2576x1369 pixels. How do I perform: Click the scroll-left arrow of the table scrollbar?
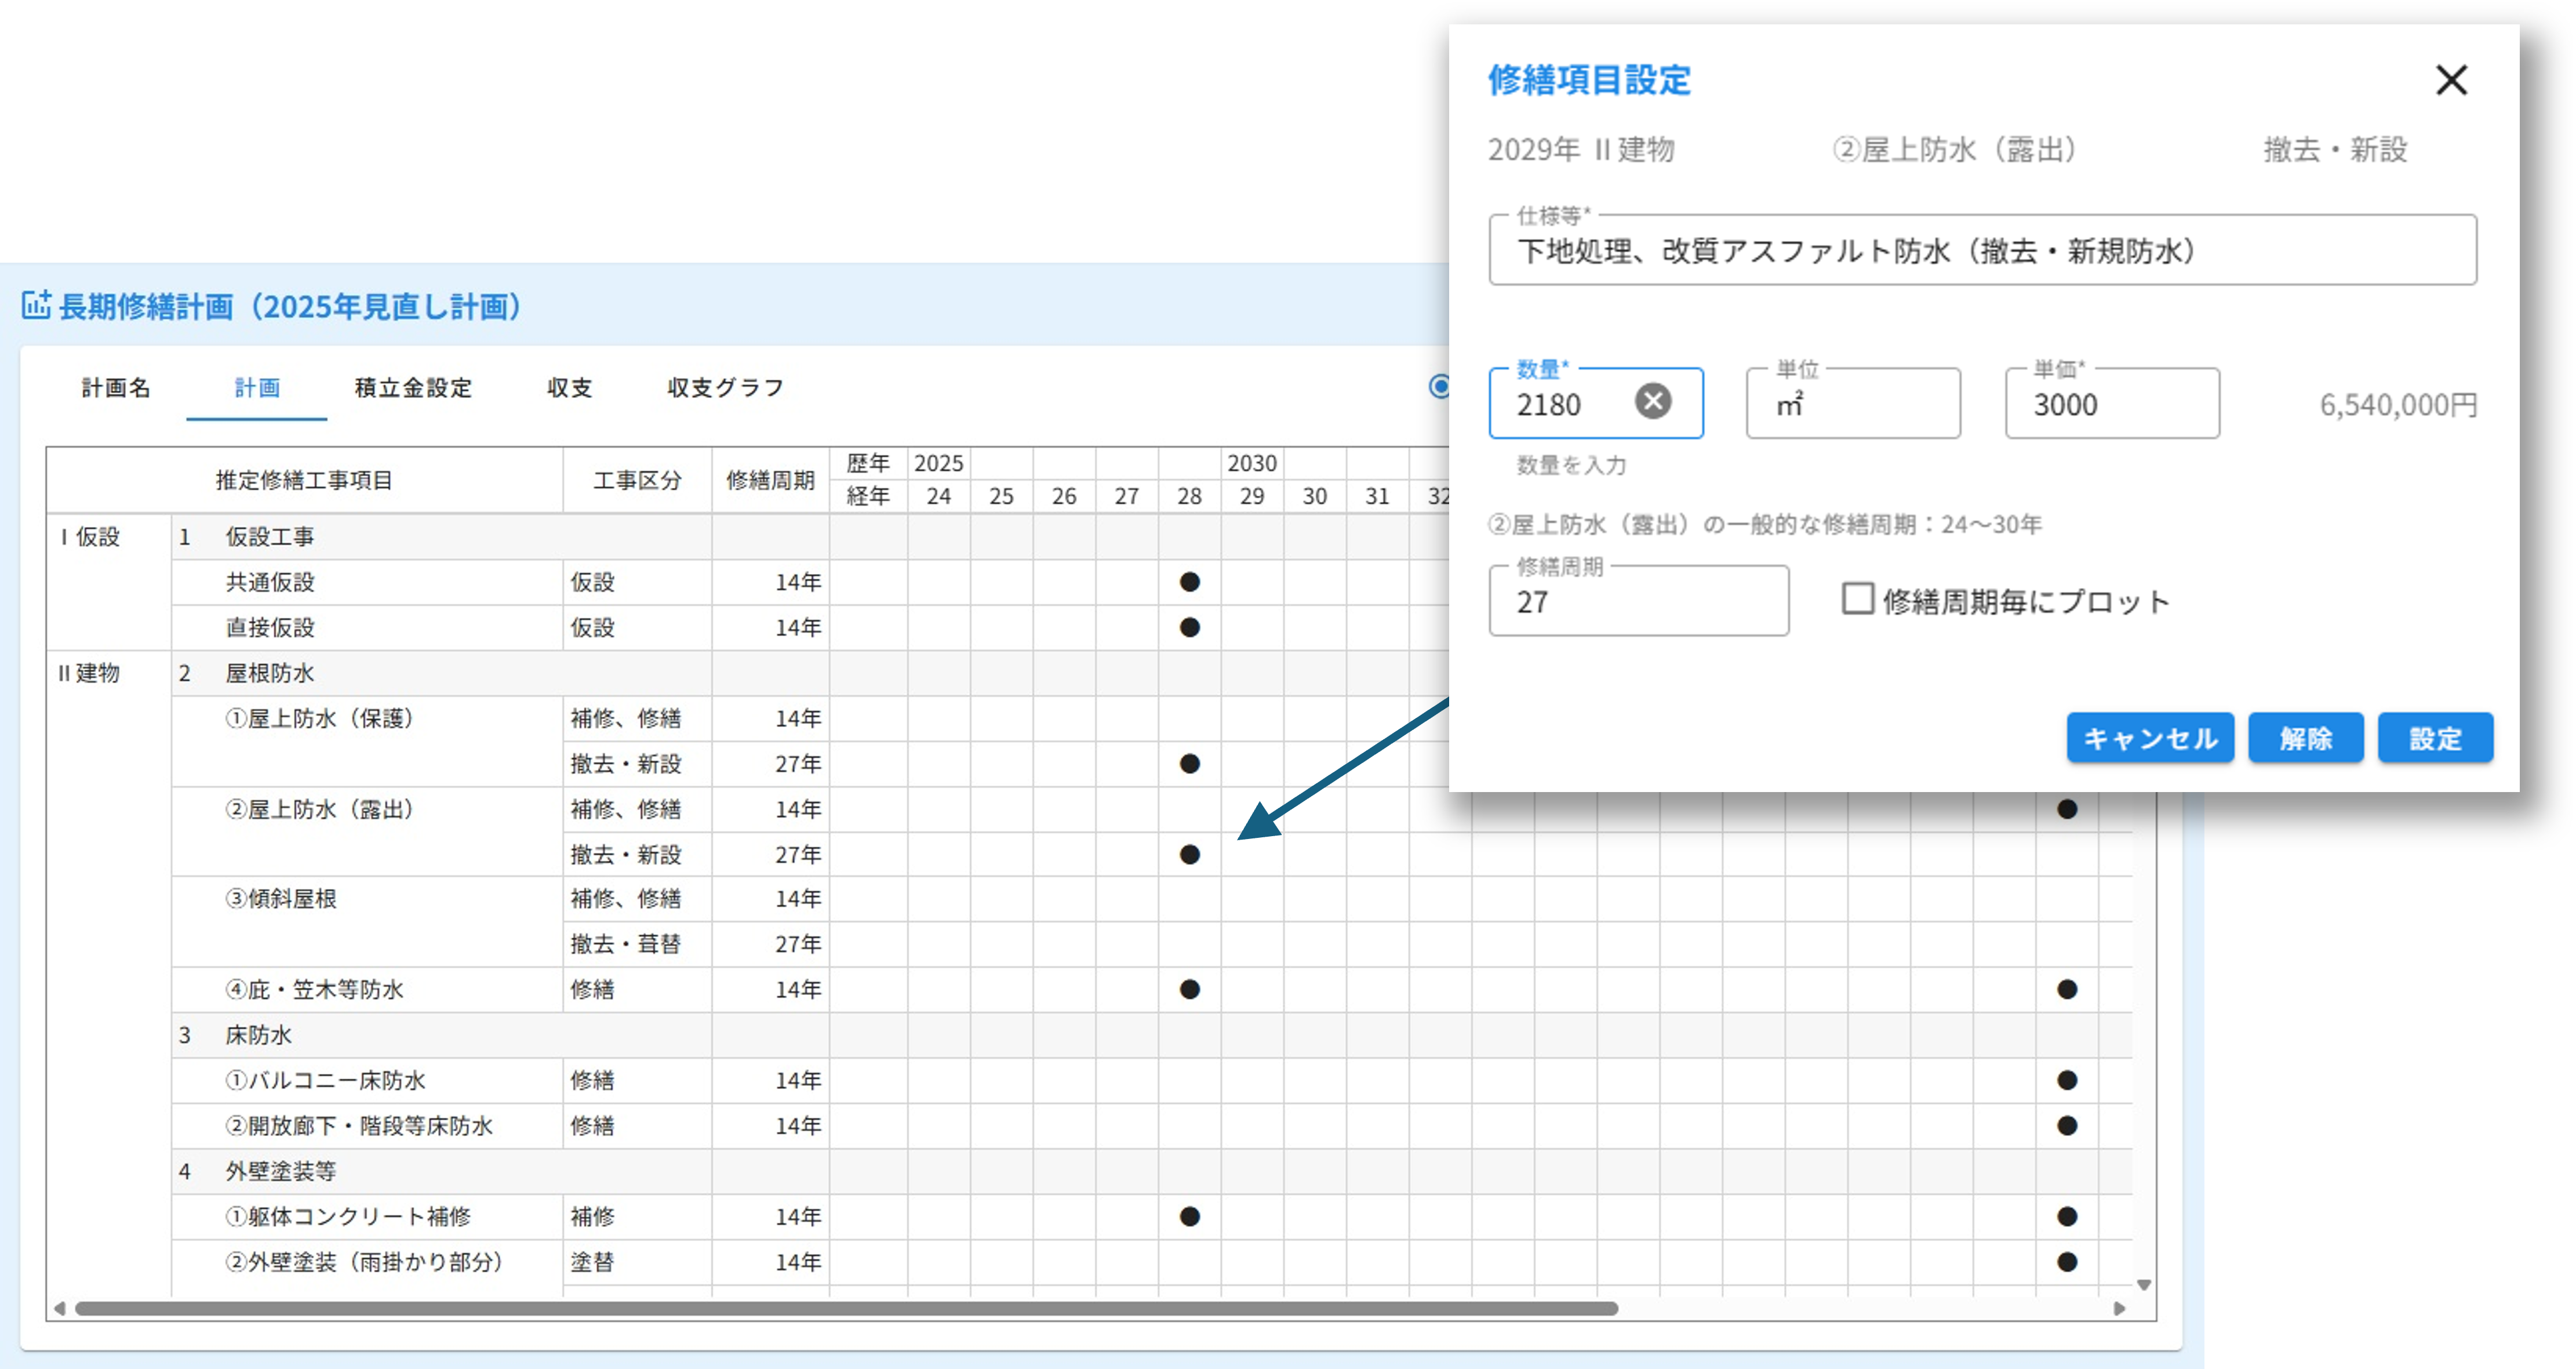[x=59, y=1308]
